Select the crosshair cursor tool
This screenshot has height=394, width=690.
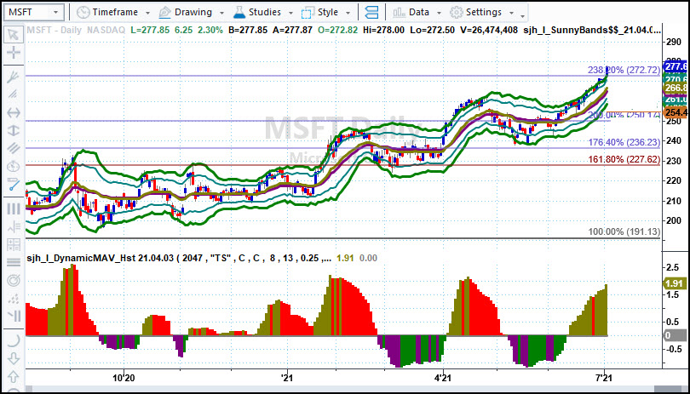point(14,54)
